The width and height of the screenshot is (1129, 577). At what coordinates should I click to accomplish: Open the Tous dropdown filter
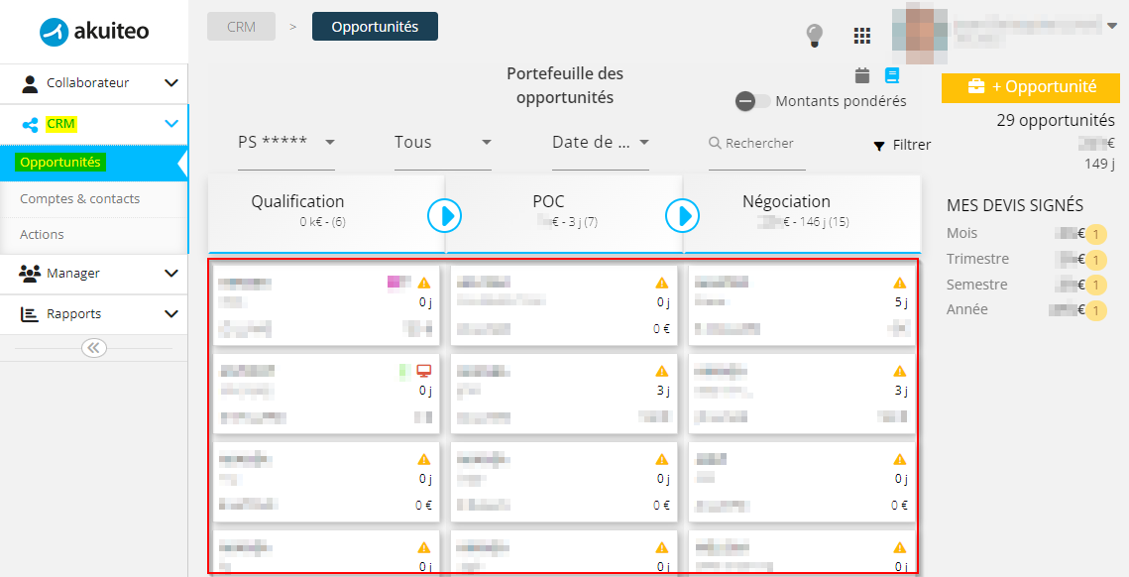coord(443,143)
